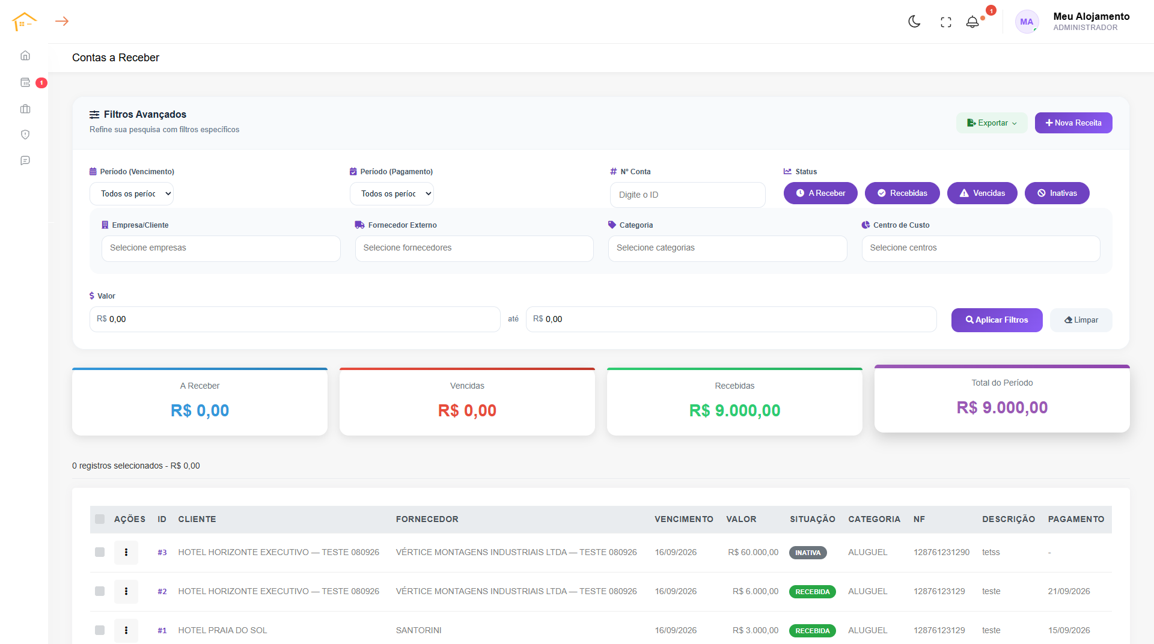Open MA user avatar
The image size is (1154, 644).
(x=1027, y=22)
